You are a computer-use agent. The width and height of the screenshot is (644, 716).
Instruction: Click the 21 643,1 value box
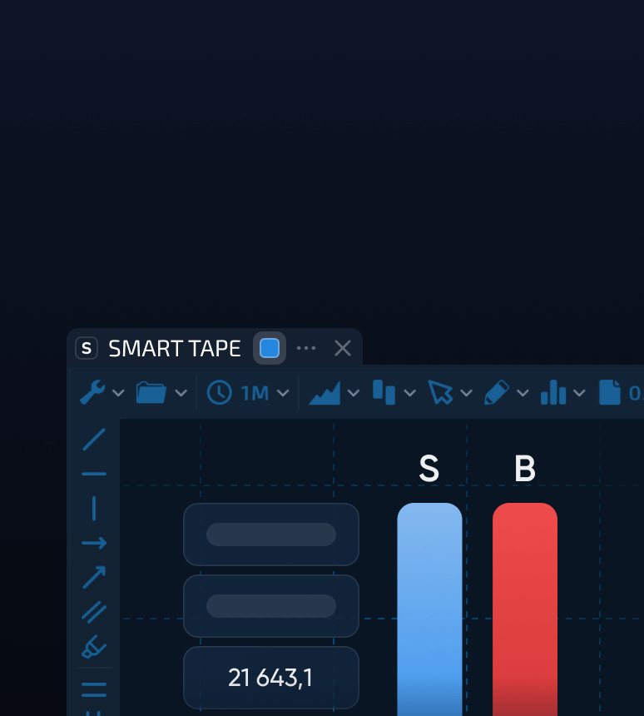[270, 678]
